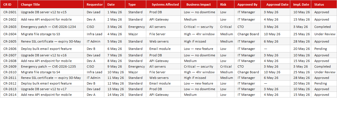Click the Infra Lead cell in the CR-2610 row
Viewport: 337px width, 133px height.
94,72
